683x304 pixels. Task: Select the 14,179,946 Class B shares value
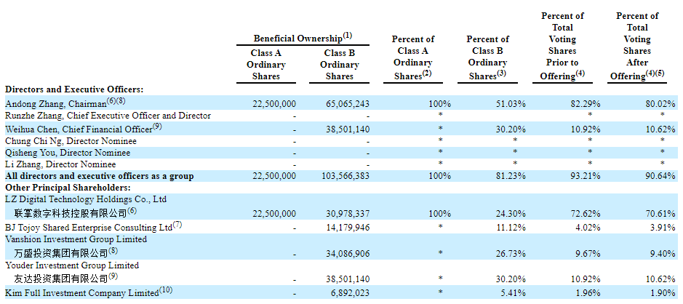pos(348,228)
